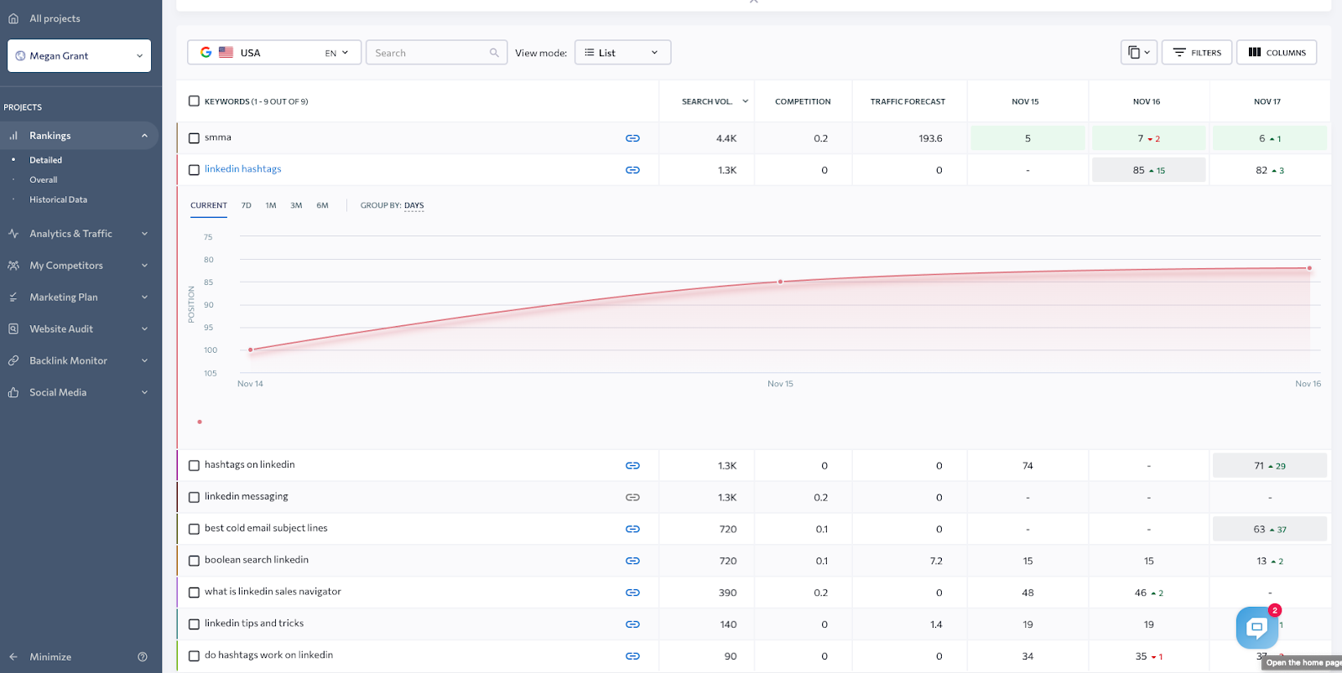
Task: Check the linkedin hashtags checkbox
Action: (x=194, y=170)
